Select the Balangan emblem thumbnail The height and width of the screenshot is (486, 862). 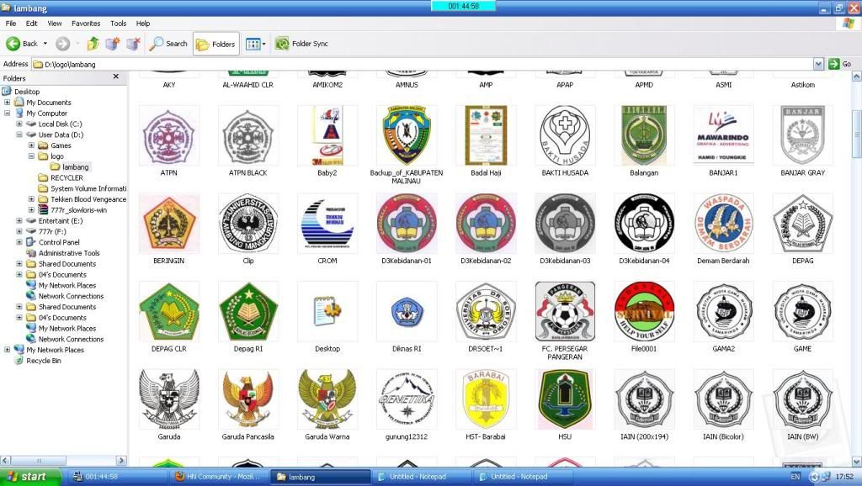click(x=644, y=135)
